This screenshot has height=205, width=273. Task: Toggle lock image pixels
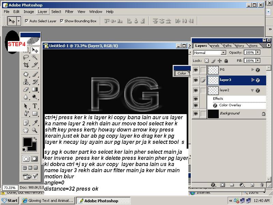pos(213,61)
